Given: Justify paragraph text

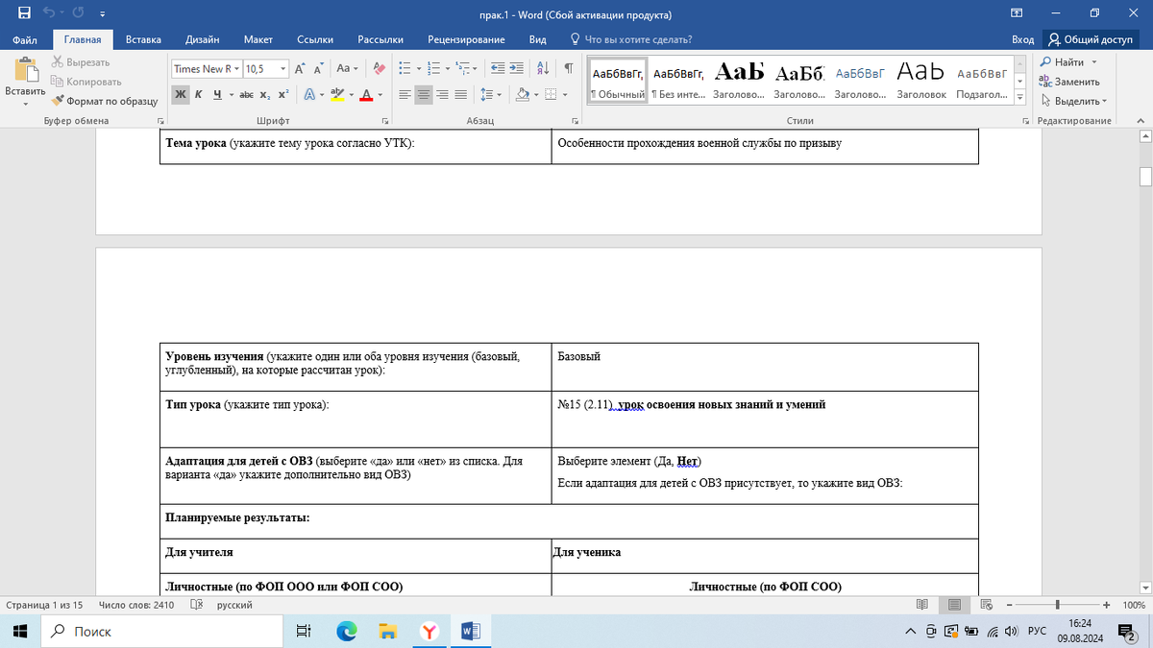Looking at the screenshot, I should [461, 95].
